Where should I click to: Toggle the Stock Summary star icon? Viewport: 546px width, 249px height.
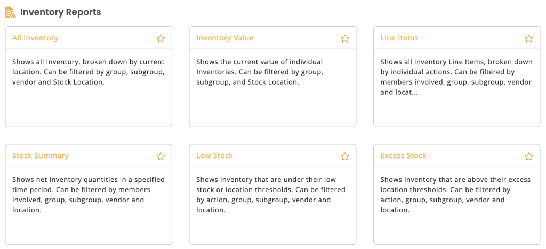point(160,156)
